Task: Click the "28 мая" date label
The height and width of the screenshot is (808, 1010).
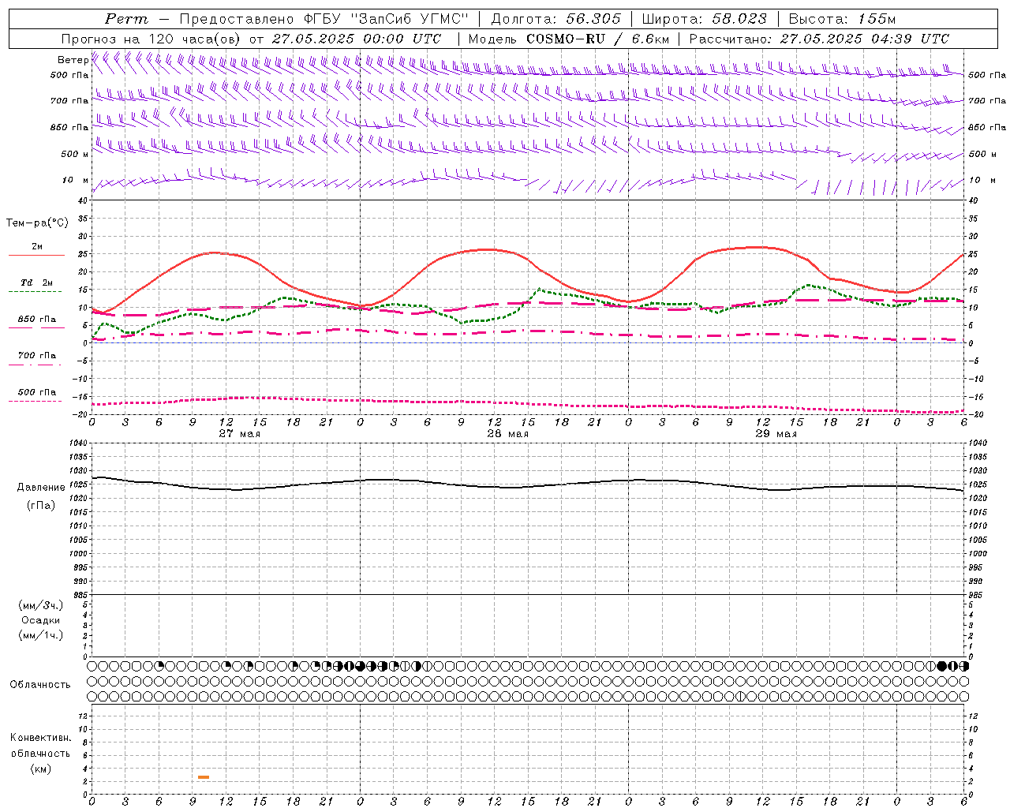Action: [x=507, y=434]
